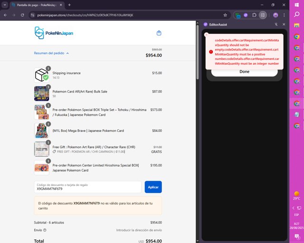
Task: Click the GRATIS price label
Action: (x=156, y=152)
